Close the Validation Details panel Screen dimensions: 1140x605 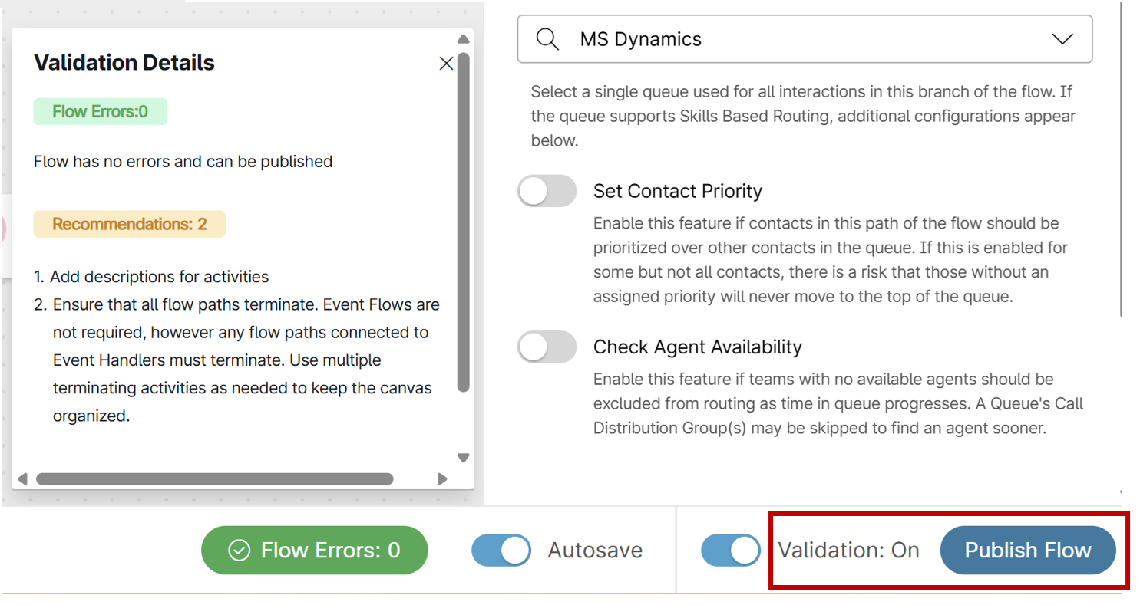tap(446, 64)
